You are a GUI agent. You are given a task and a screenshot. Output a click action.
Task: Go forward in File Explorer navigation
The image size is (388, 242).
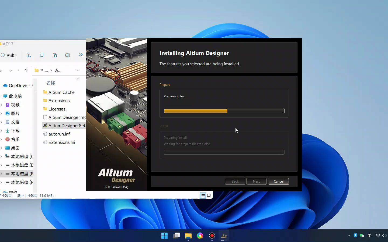pyautogui.click(x=10, y=70)
